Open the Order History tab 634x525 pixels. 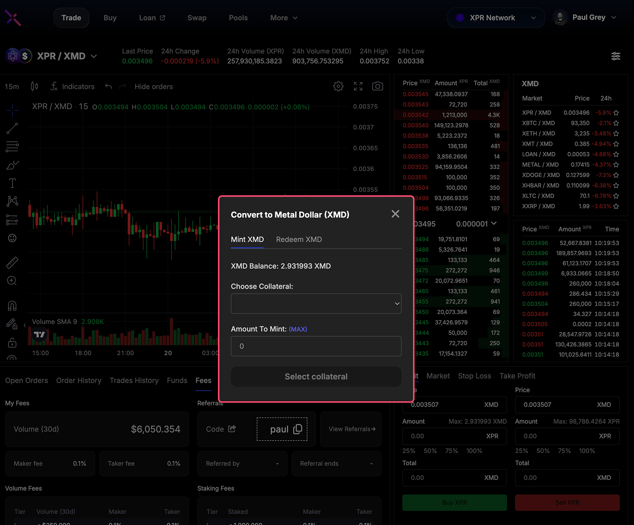click(79, 380)
